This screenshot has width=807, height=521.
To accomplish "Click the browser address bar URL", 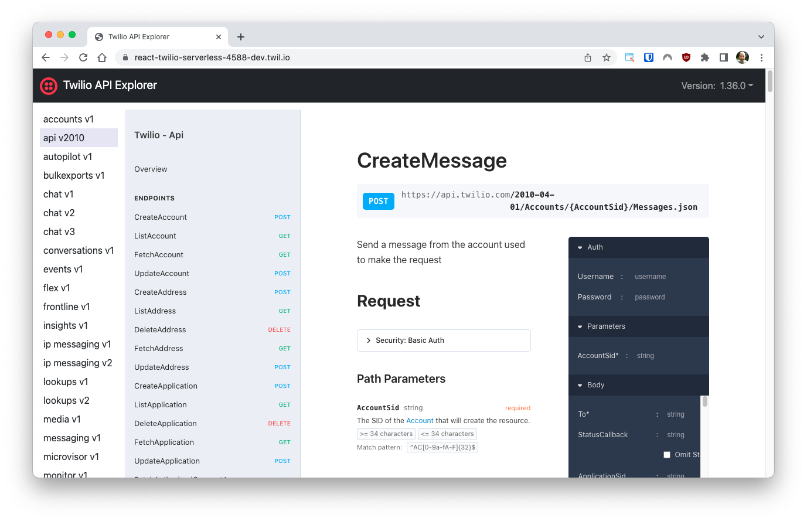I will [212, 57].
